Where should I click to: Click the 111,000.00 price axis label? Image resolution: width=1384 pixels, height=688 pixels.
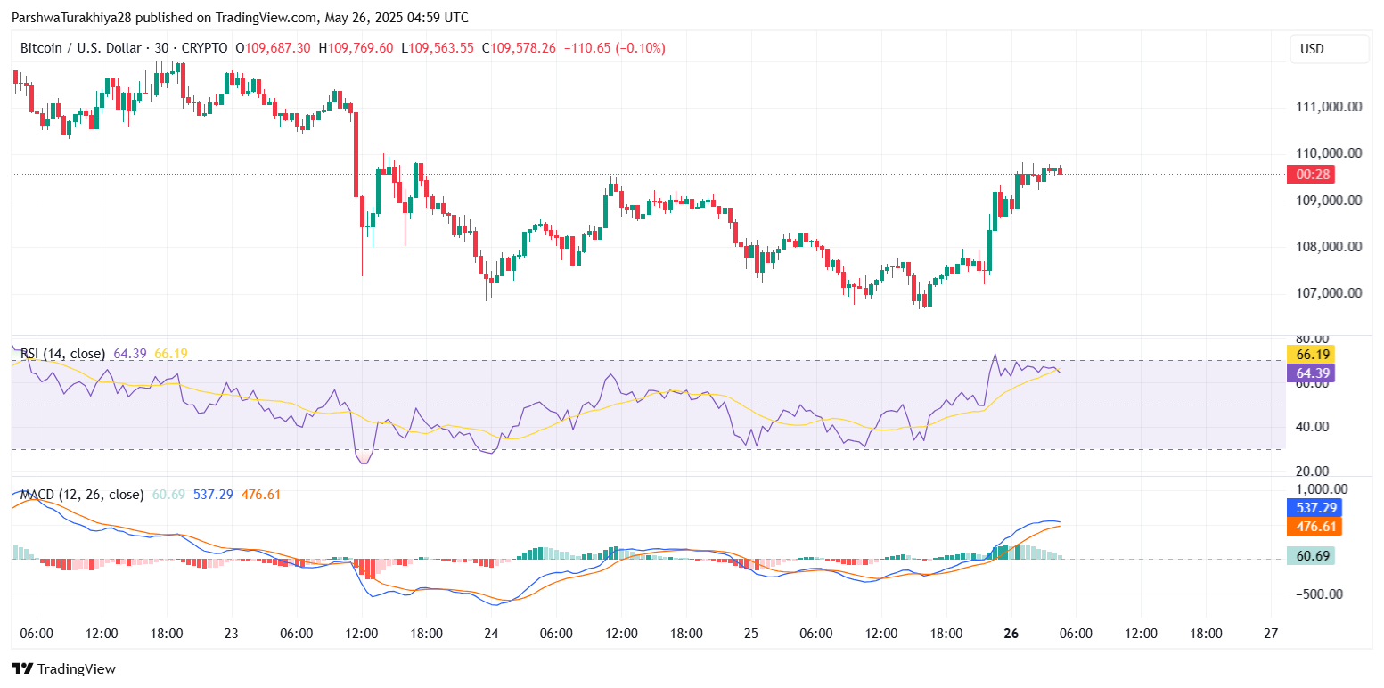[1328, 107]
